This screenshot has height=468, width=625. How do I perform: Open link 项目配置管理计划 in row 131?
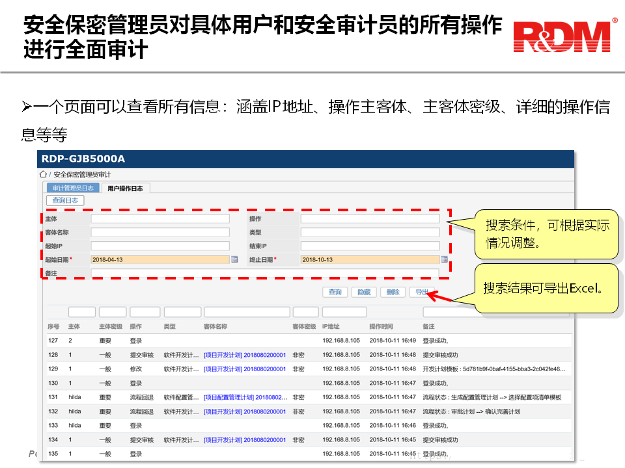[245, 397]
